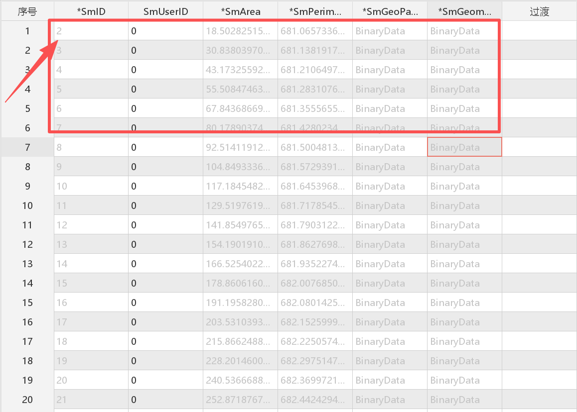Click the 过渡 column header
The height and width of the screenshot is (412, 577).
(x=539, y=11)
